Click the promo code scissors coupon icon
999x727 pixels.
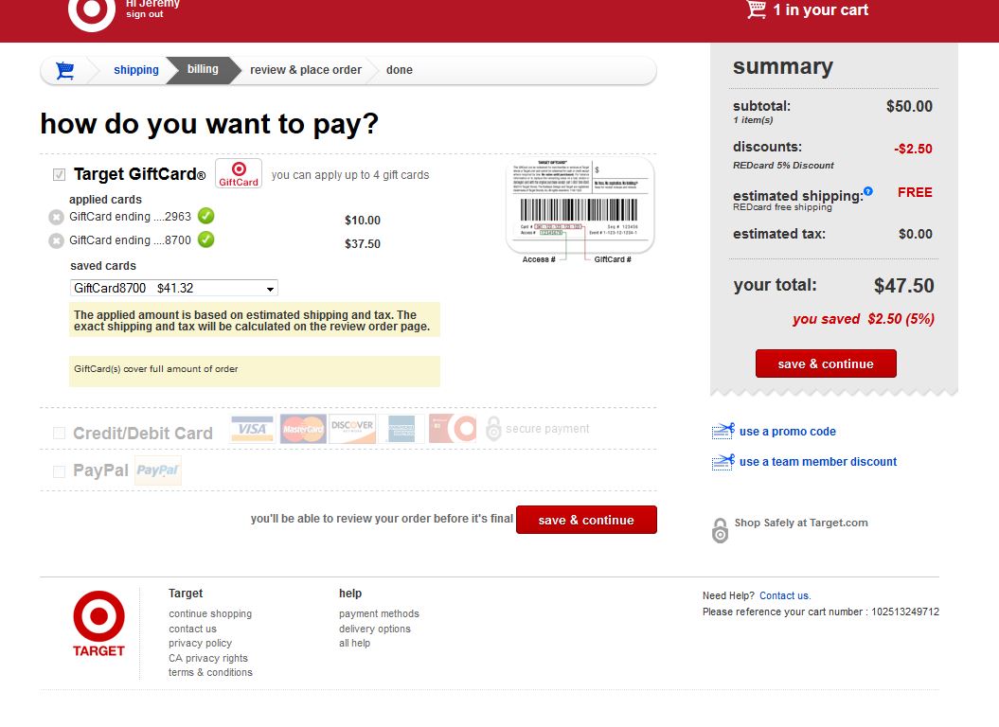click(723, 432)
